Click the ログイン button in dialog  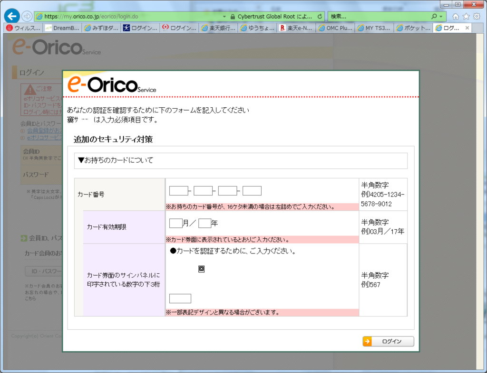coord(388,341)
